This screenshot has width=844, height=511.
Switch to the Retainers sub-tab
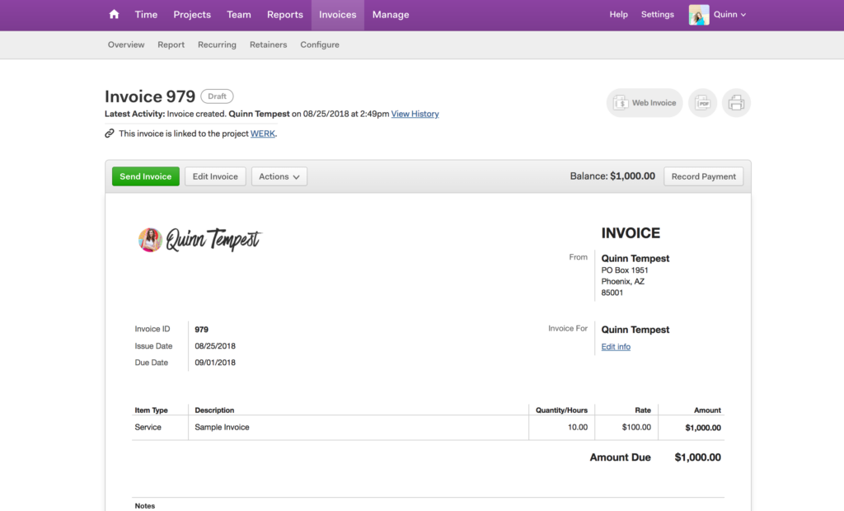point(268,45)
